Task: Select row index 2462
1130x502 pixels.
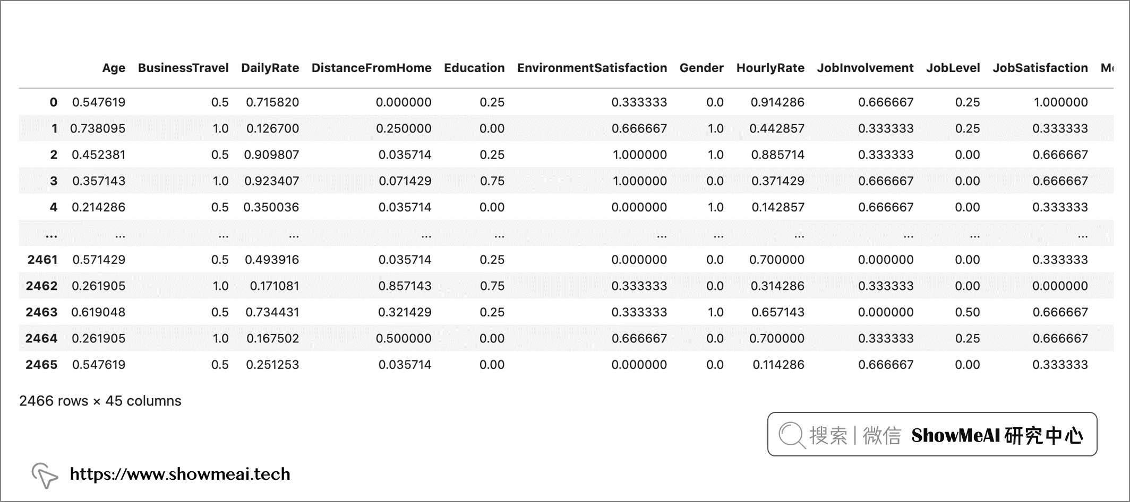Action: (x=42, y=286)
